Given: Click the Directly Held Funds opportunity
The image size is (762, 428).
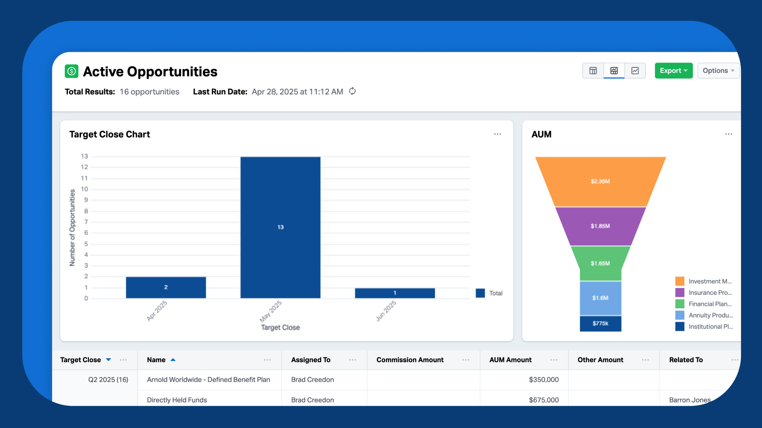Looking at the screenshot, I should (x=177, y=400).
